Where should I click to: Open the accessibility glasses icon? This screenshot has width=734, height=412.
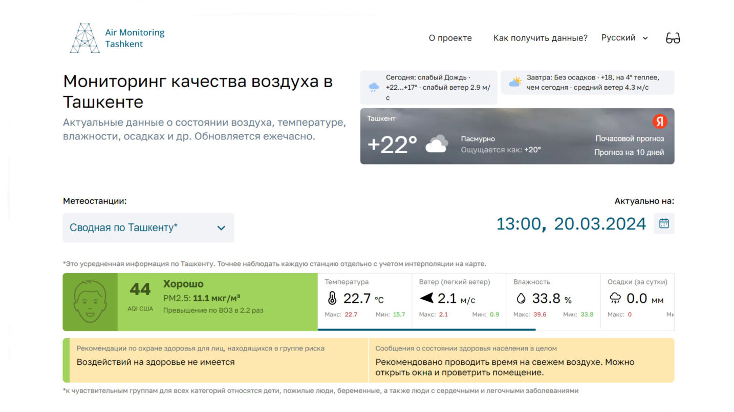[673, 38]
